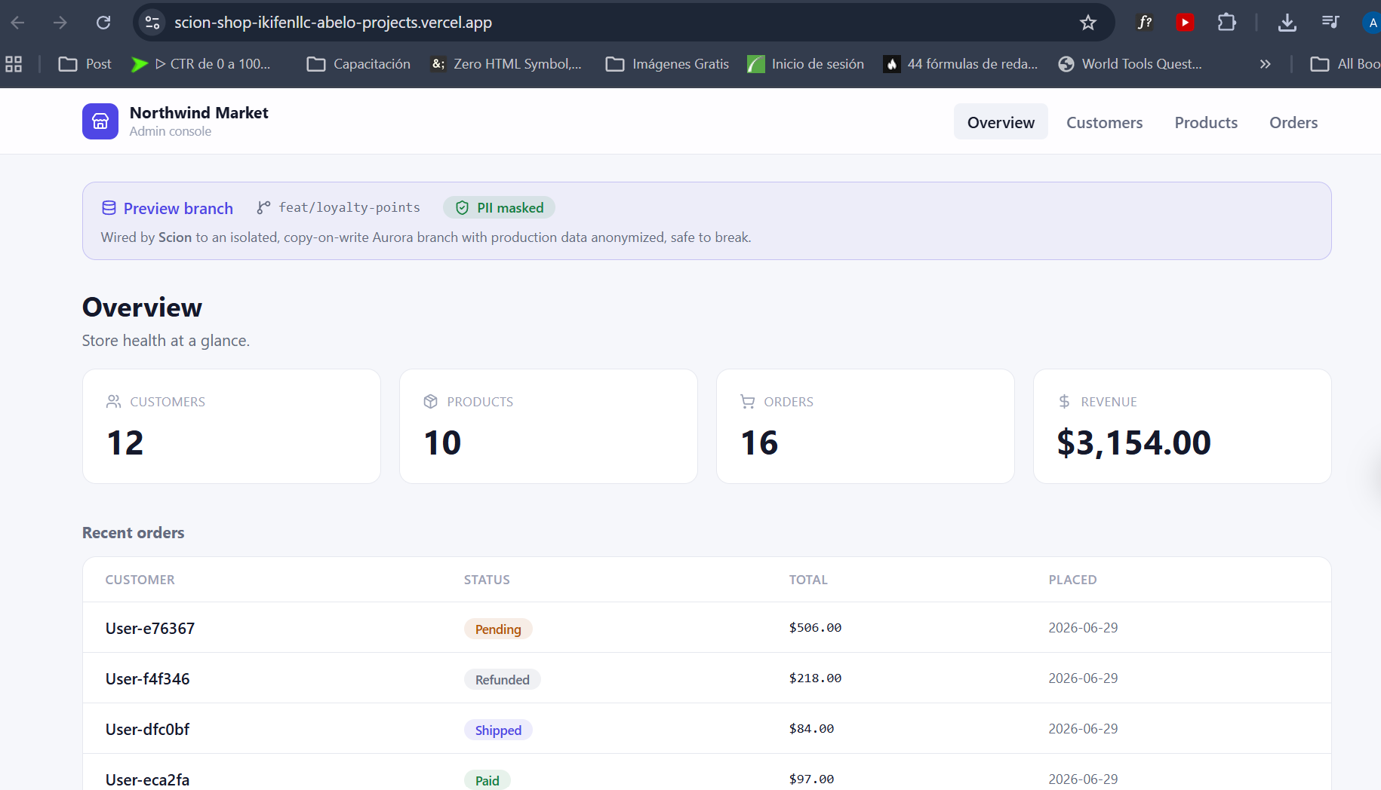Viewport: 1381px width, 790px height.
Task: Click the PII masked badge
Action: point(500,208)
